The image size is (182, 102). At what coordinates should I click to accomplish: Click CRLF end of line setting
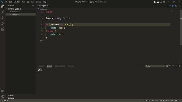point(167,101)
